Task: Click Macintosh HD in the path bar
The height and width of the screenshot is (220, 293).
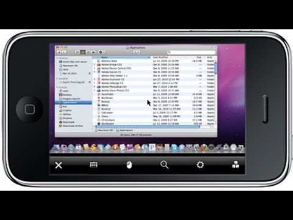Action: [x=104, y=130]
